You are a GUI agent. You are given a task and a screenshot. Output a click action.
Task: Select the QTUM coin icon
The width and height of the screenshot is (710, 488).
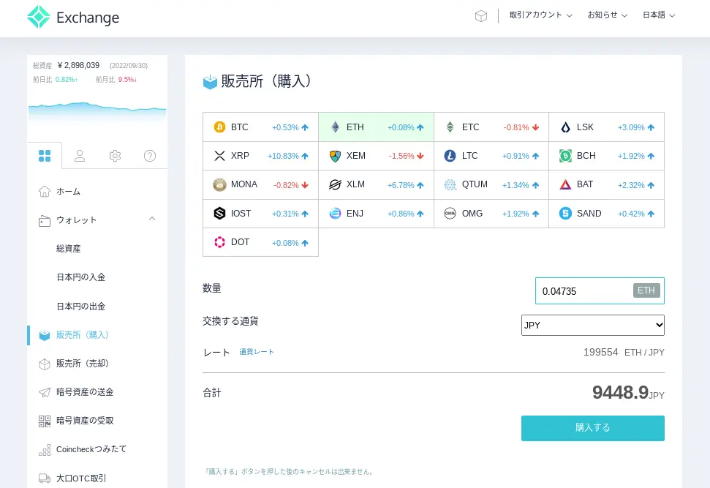450,184
